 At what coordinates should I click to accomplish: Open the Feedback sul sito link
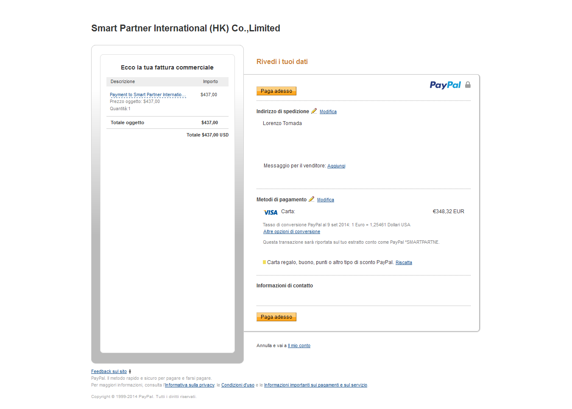[x=109, y=372]
